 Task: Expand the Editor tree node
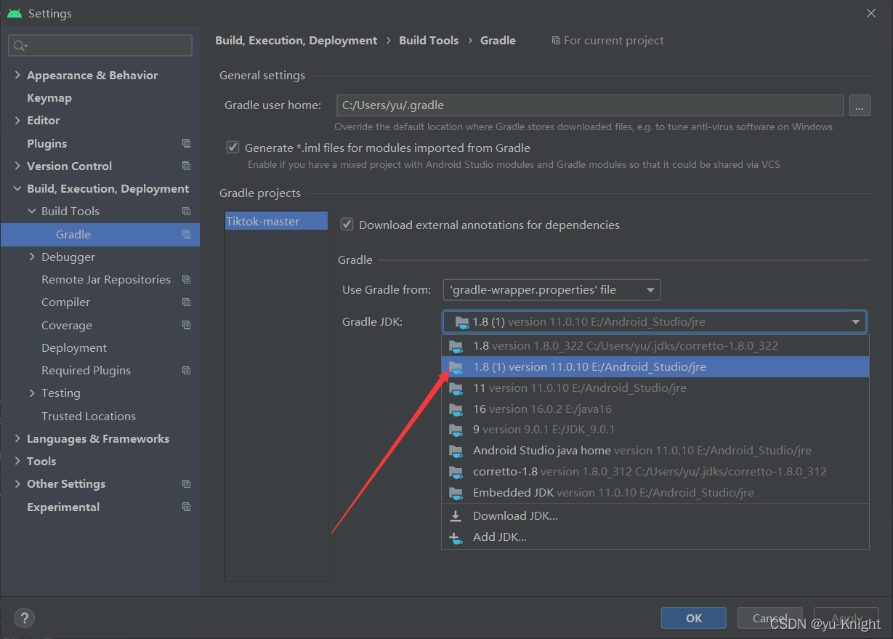coord(18,121)
